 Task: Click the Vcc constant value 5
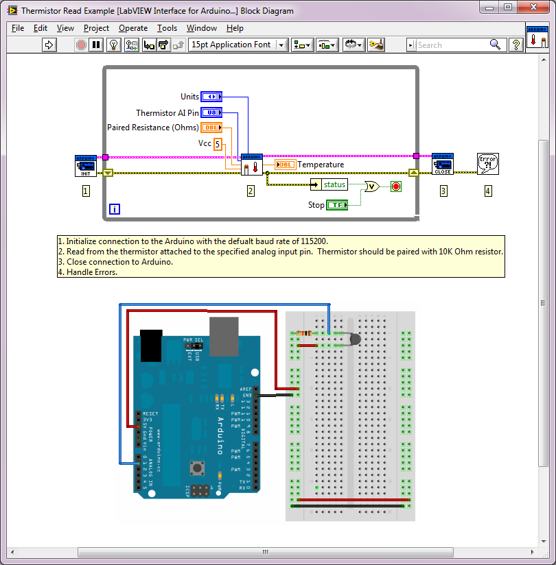point(218,143)
